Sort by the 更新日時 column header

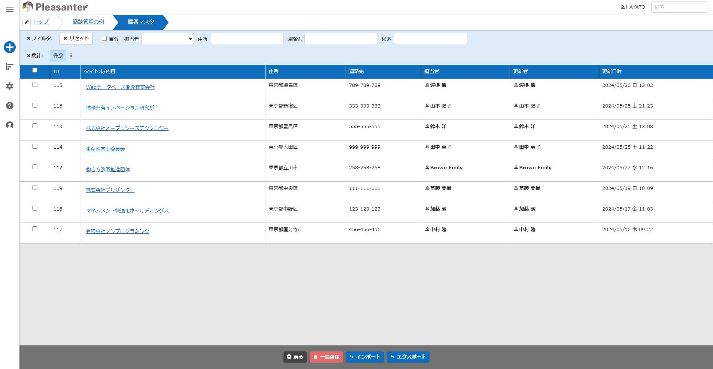click(612, 72)
